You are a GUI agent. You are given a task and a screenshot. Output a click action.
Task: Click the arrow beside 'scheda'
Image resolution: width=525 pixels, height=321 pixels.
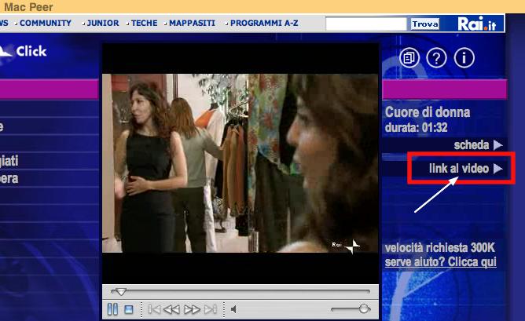click(497, 145)
